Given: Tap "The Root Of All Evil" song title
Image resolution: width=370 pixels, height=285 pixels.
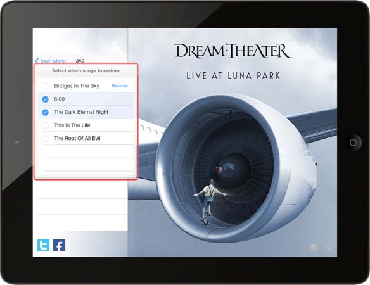Looking at the screenshot, I should coord(77,138).
